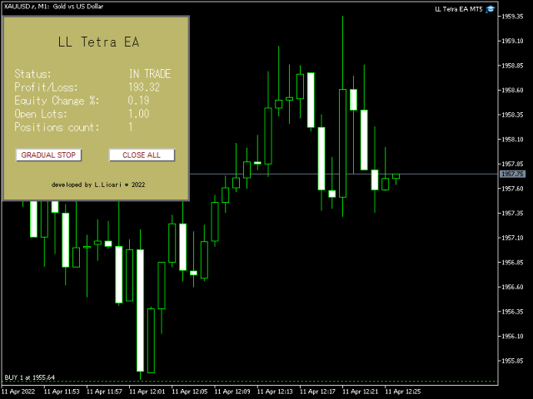533x399 pixels.
Task: Click the CLOSE ALL button
Action: coord(142,155)
